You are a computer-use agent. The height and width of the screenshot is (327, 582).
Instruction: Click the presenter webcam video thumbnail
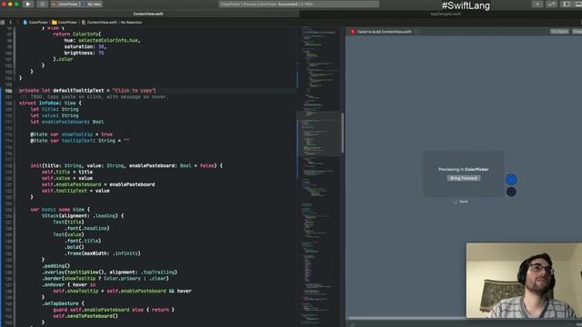click(x=524, y=281)
